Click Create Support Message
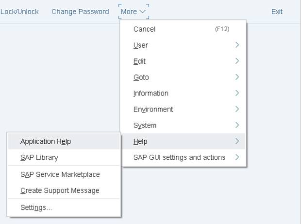The image size is (301, 224). point(60,190)
